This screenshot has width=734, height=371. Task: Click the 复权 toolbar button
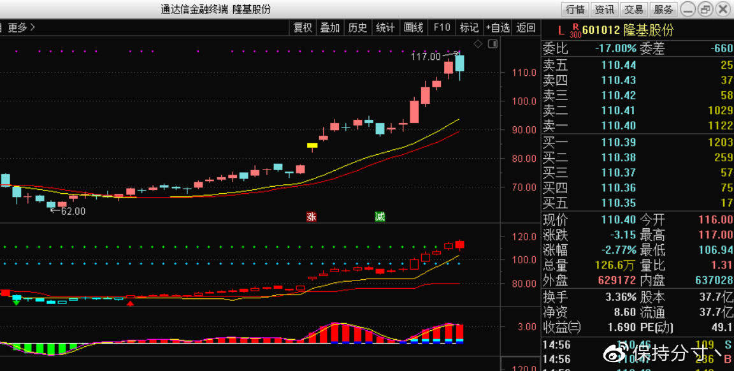(x=303, y=27)
